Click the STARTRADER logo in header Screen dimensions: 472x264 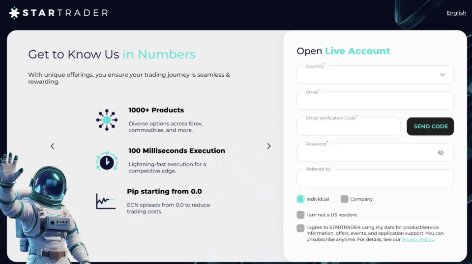[x=59, y=13]
